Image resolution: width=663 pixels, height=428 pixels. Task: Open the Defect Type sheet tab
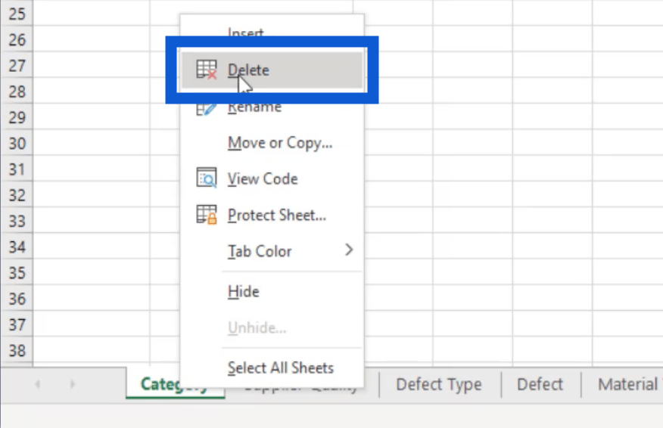(x=438, y=385)
